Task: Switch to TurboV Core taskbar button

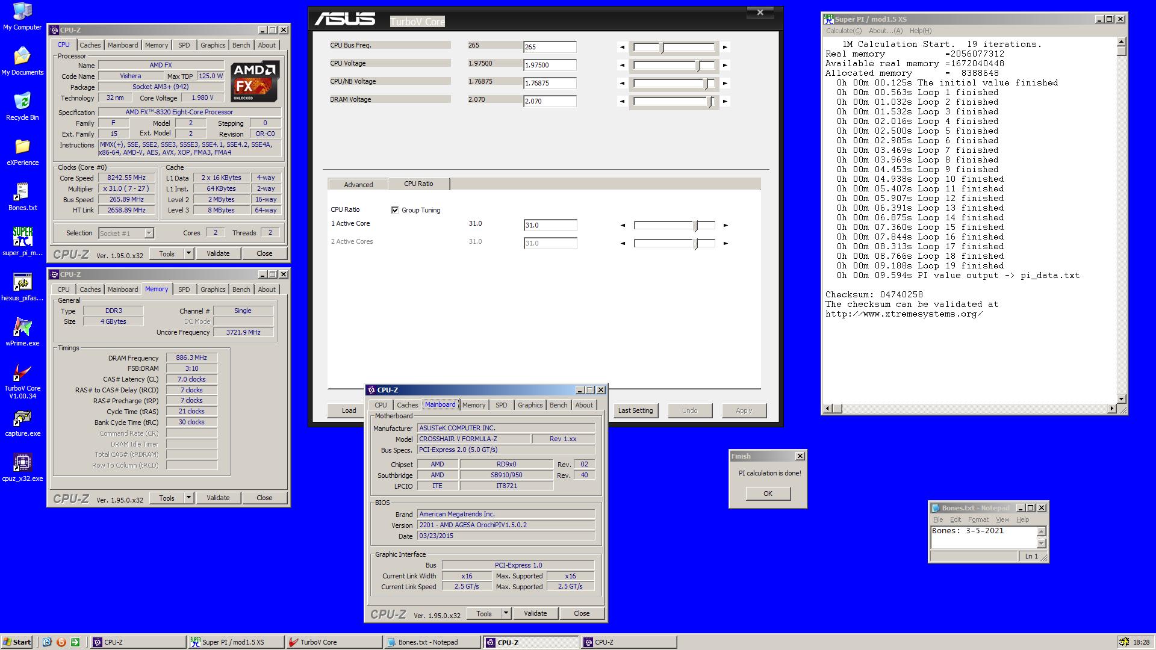Action: click(334, 642)
